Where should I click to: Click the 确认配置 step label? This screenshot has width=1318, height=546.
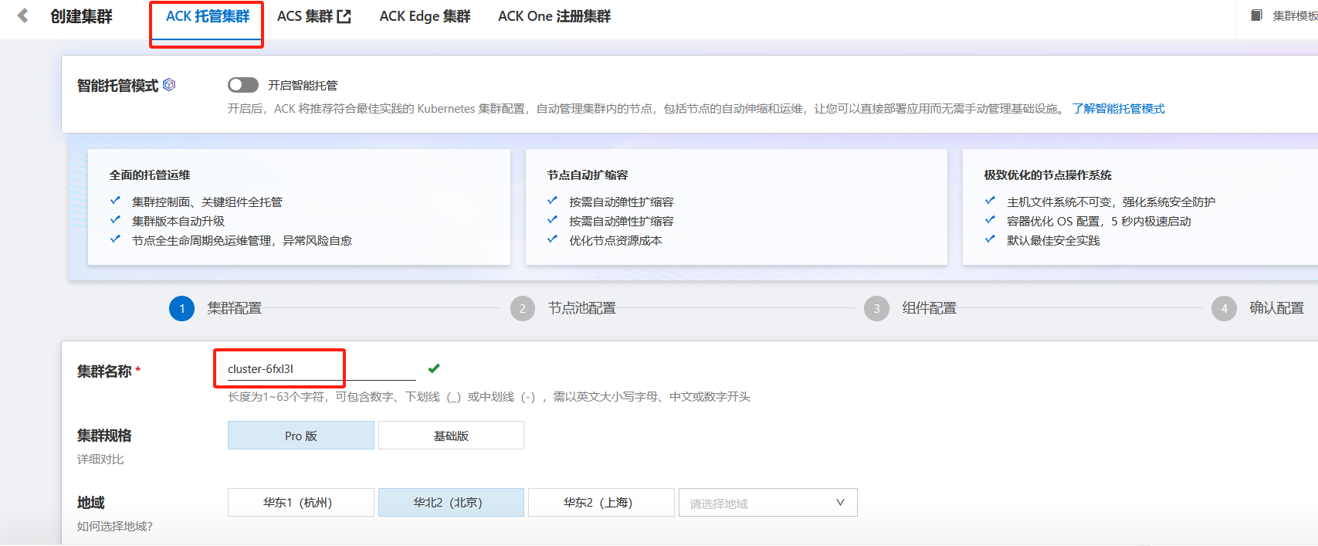pos(1277,308)
